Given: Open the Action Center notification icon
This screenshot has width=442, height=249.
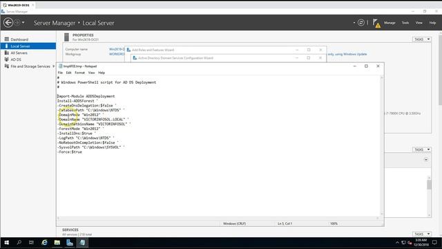Looking at the screenshot, I should [434, 243].
